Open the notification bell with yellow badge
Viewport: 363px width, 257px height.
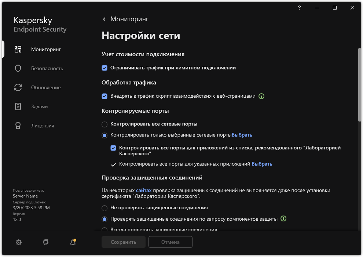pyautogui.click(x=72, y=242)
